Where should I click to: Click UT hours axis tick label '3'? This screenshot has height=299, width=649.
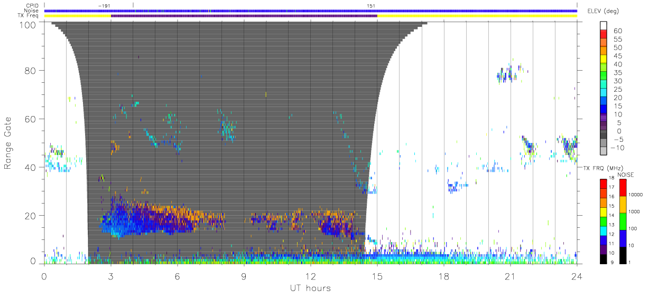[x=110, y=276]
